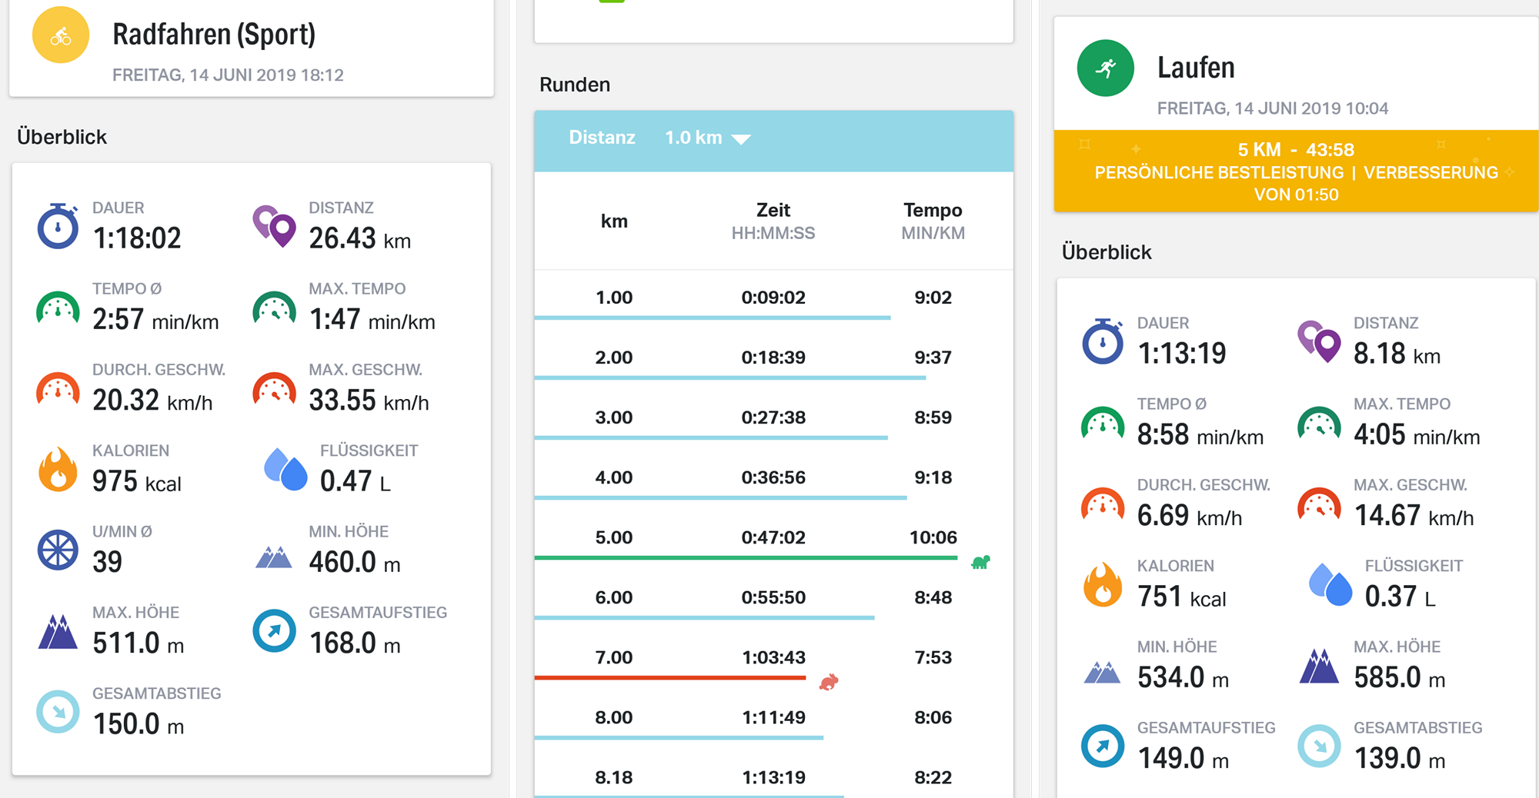Click the 8.18 final lap distance cell
Viewport: 1539px width, 798px height.
coord(614,777)
